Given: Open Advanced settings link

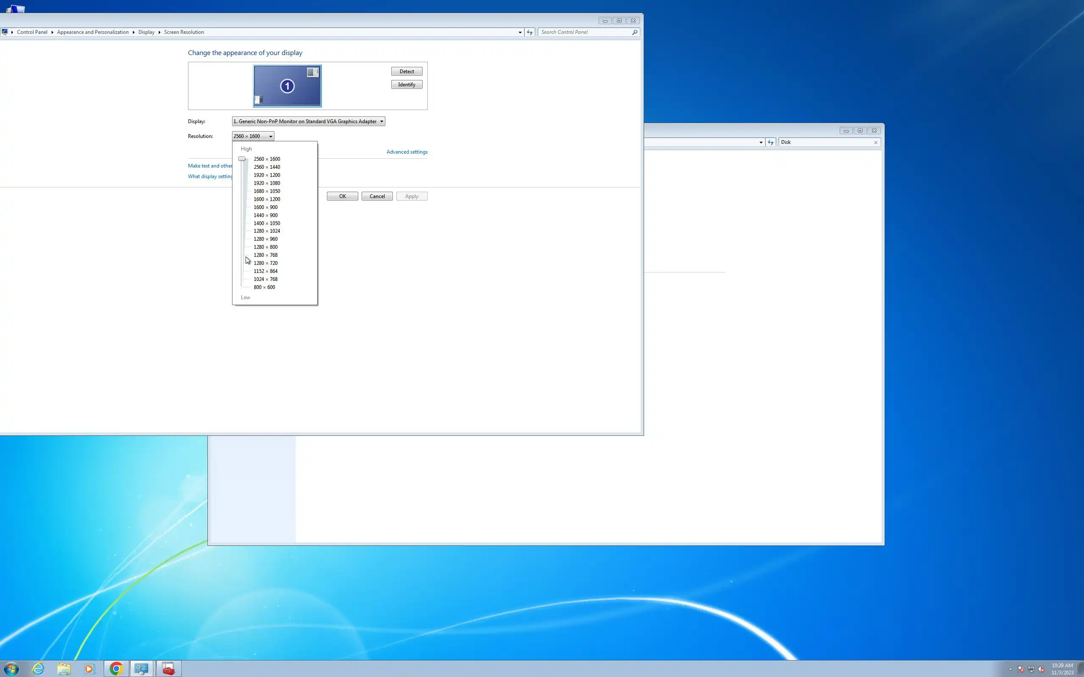Looking at the screenshot, I should 407,152.
